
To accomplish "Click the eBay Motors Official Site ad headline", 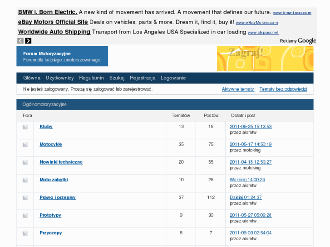I will (x=53, y=22).
